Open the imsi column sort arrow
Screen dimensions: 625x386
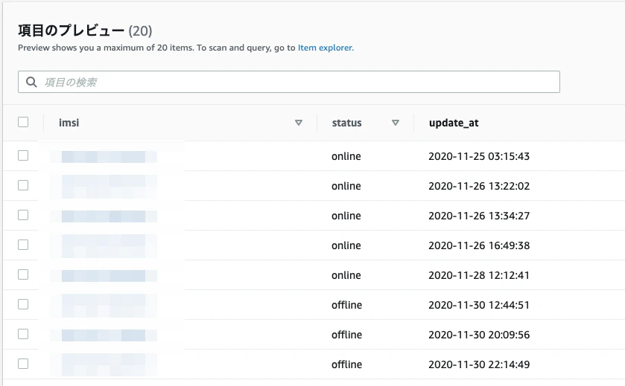point(299,123)
